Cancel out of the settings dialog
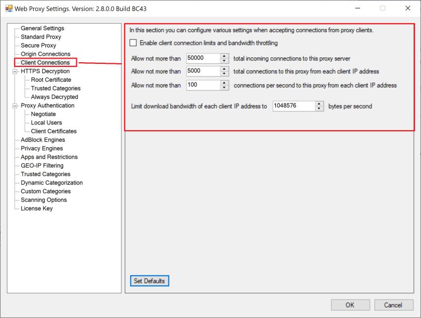The width and height of the screenshot is (421, 318). tap(394, 305)
